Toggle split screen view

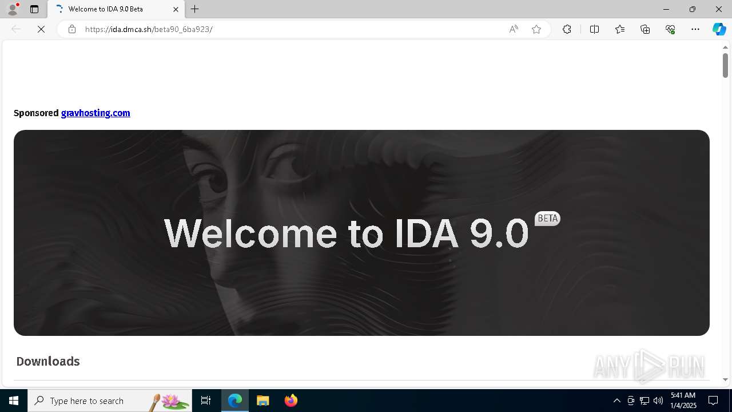(594, 29)
